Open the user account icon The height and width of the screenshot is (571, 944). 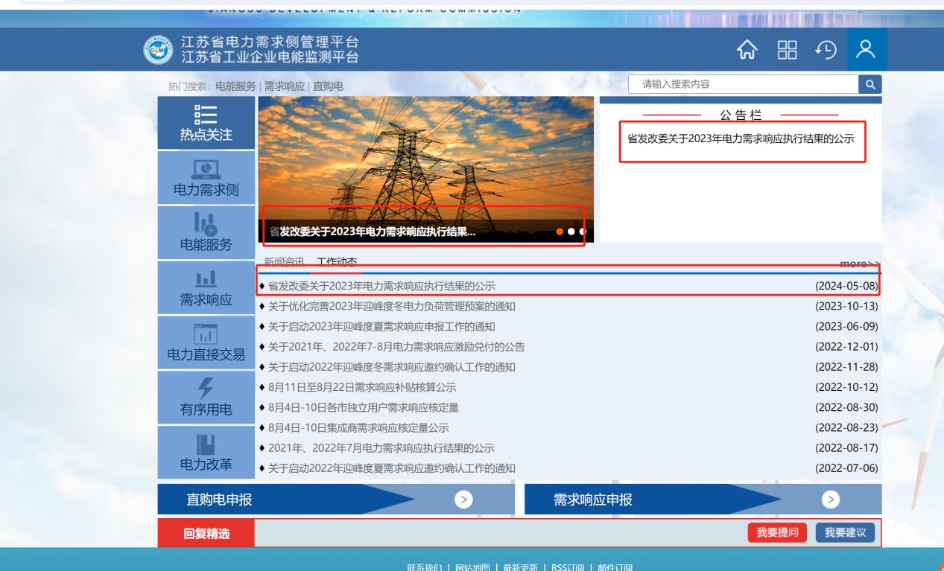pyautogui.click(x=866, y=50)
